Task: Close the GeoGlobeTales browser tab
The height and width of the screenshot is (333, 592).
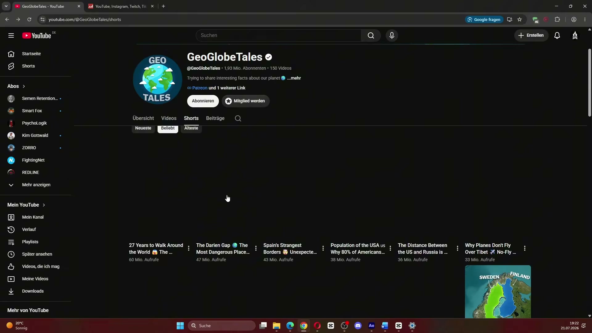Action: point(79,6)
